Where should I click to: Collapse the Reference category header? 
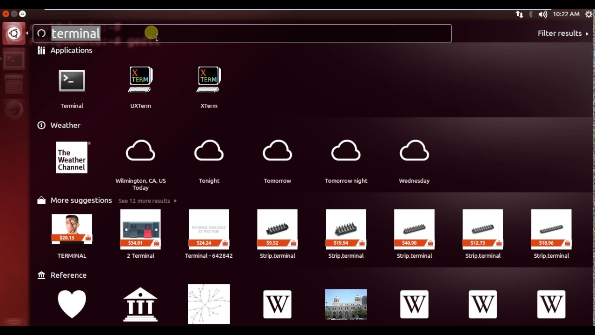pos(62,275)
